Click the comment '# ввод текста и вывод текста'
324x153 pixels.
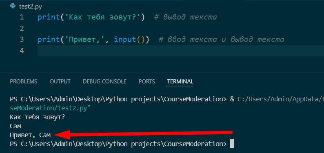(x=222, y=39)
